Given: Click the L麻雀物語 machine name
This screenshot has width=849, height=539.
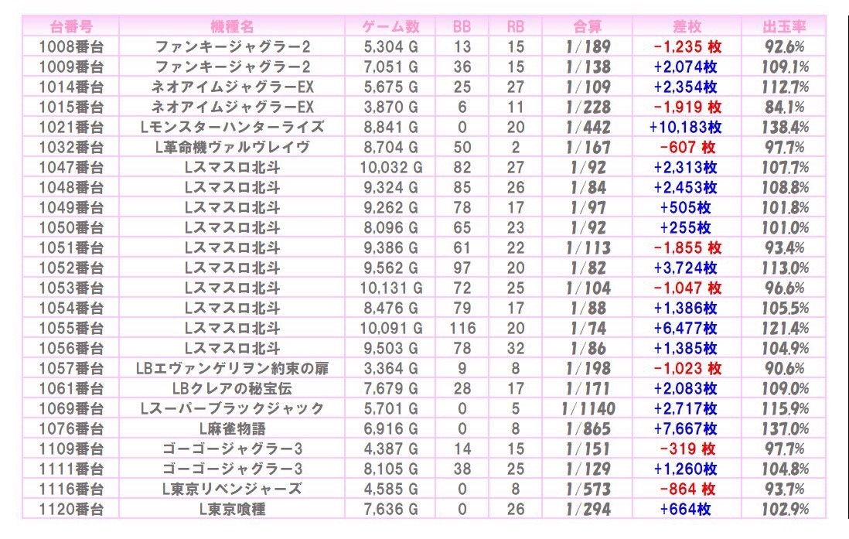Looking at the screenshot, I should click(233, 428).
